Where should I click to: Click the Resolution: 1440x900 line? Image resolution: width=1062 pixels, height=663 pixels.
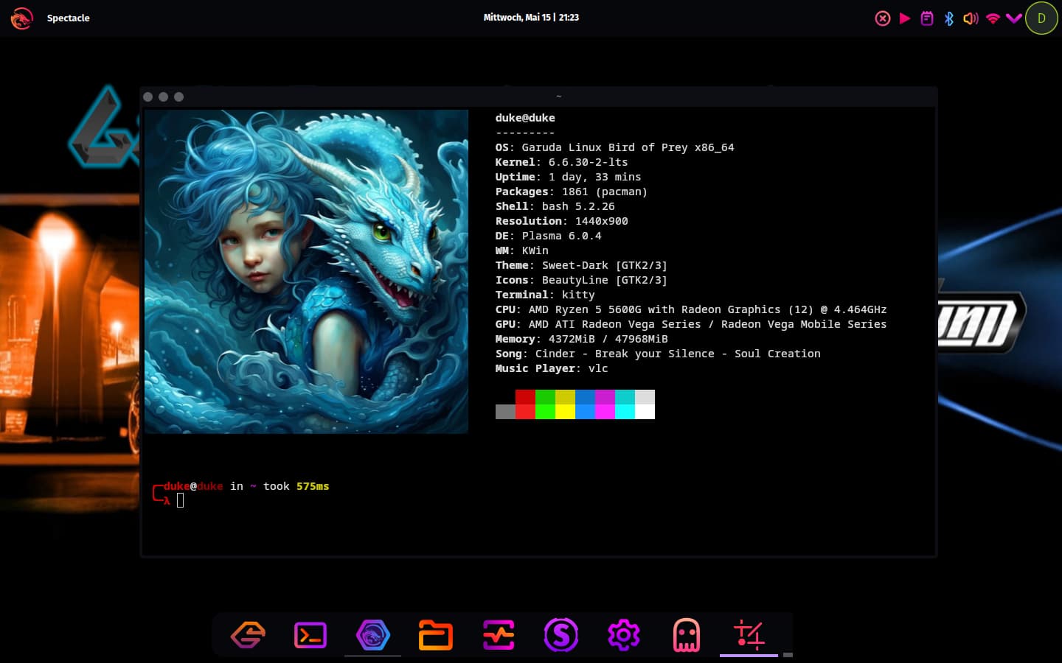(562, 221)
